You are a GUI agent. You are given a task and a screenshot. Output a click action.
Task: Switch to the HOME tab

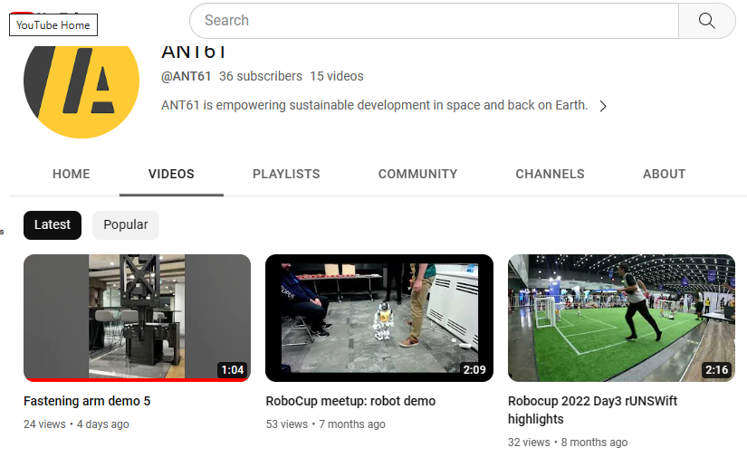pos(71,175)
